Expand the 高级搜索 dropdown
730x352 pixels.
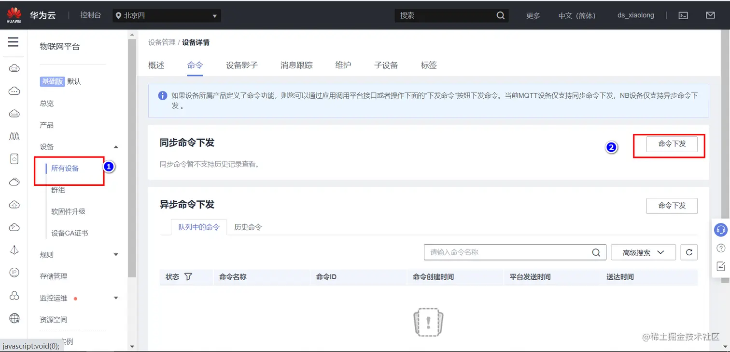tap(643, 252)
